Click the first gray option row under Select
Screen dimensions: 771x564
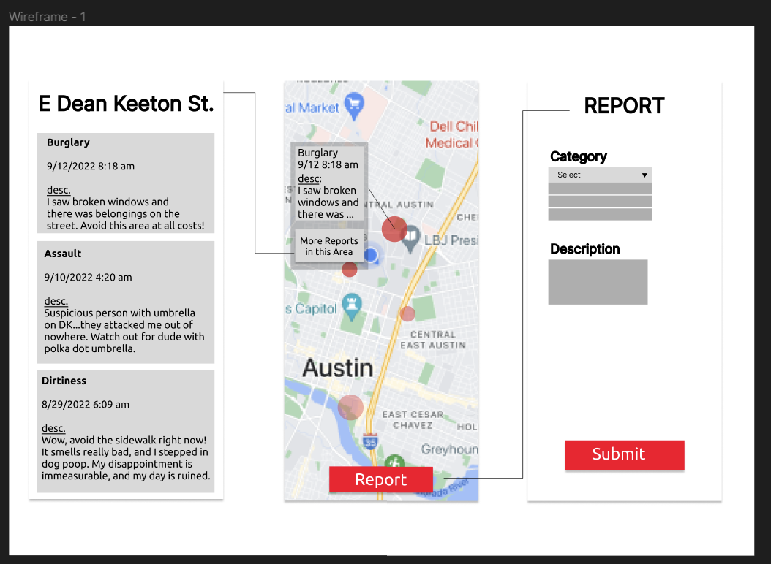(600, 188)
